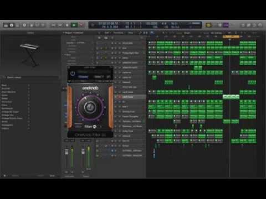This screenshot has height=199, width=266.
Task: Open the Editors scissors button
Action: [x=43, y=25]
